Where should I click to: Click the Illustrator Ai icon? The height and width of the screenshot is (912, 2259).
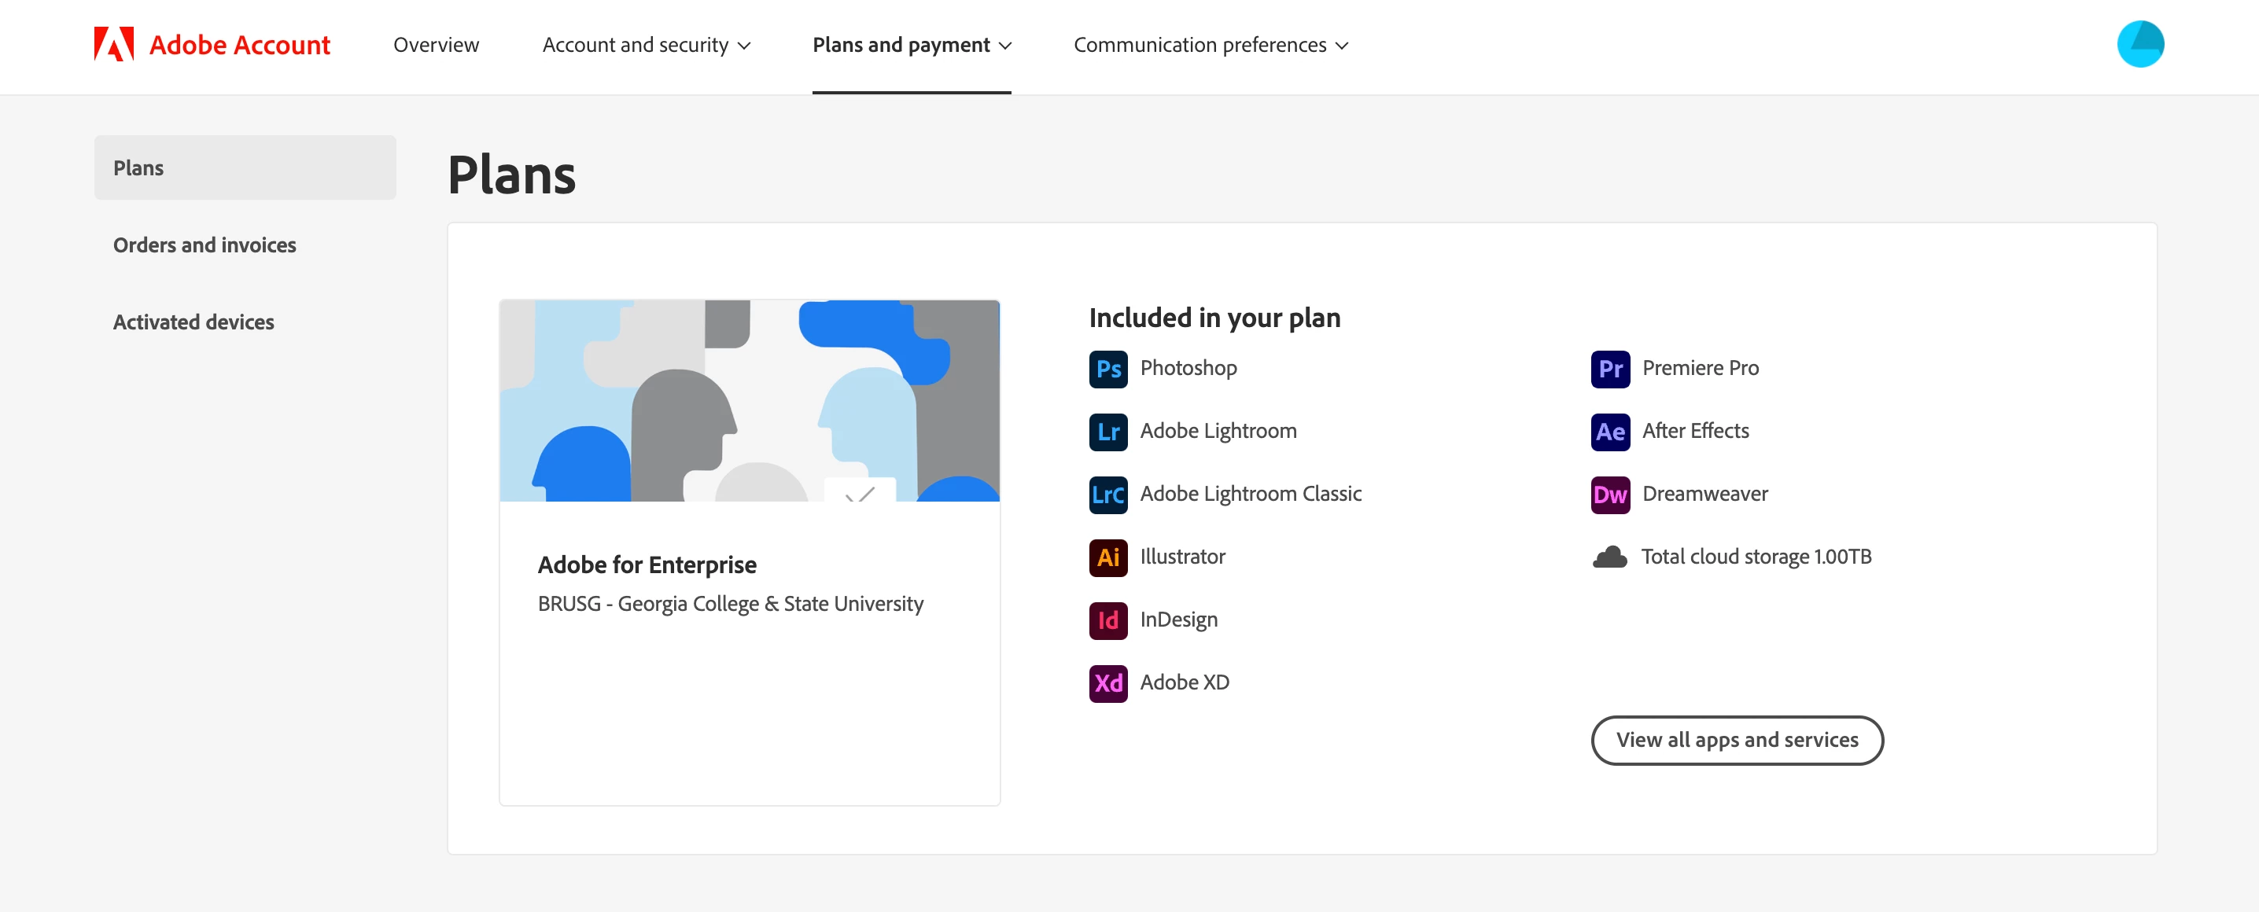1107,557
